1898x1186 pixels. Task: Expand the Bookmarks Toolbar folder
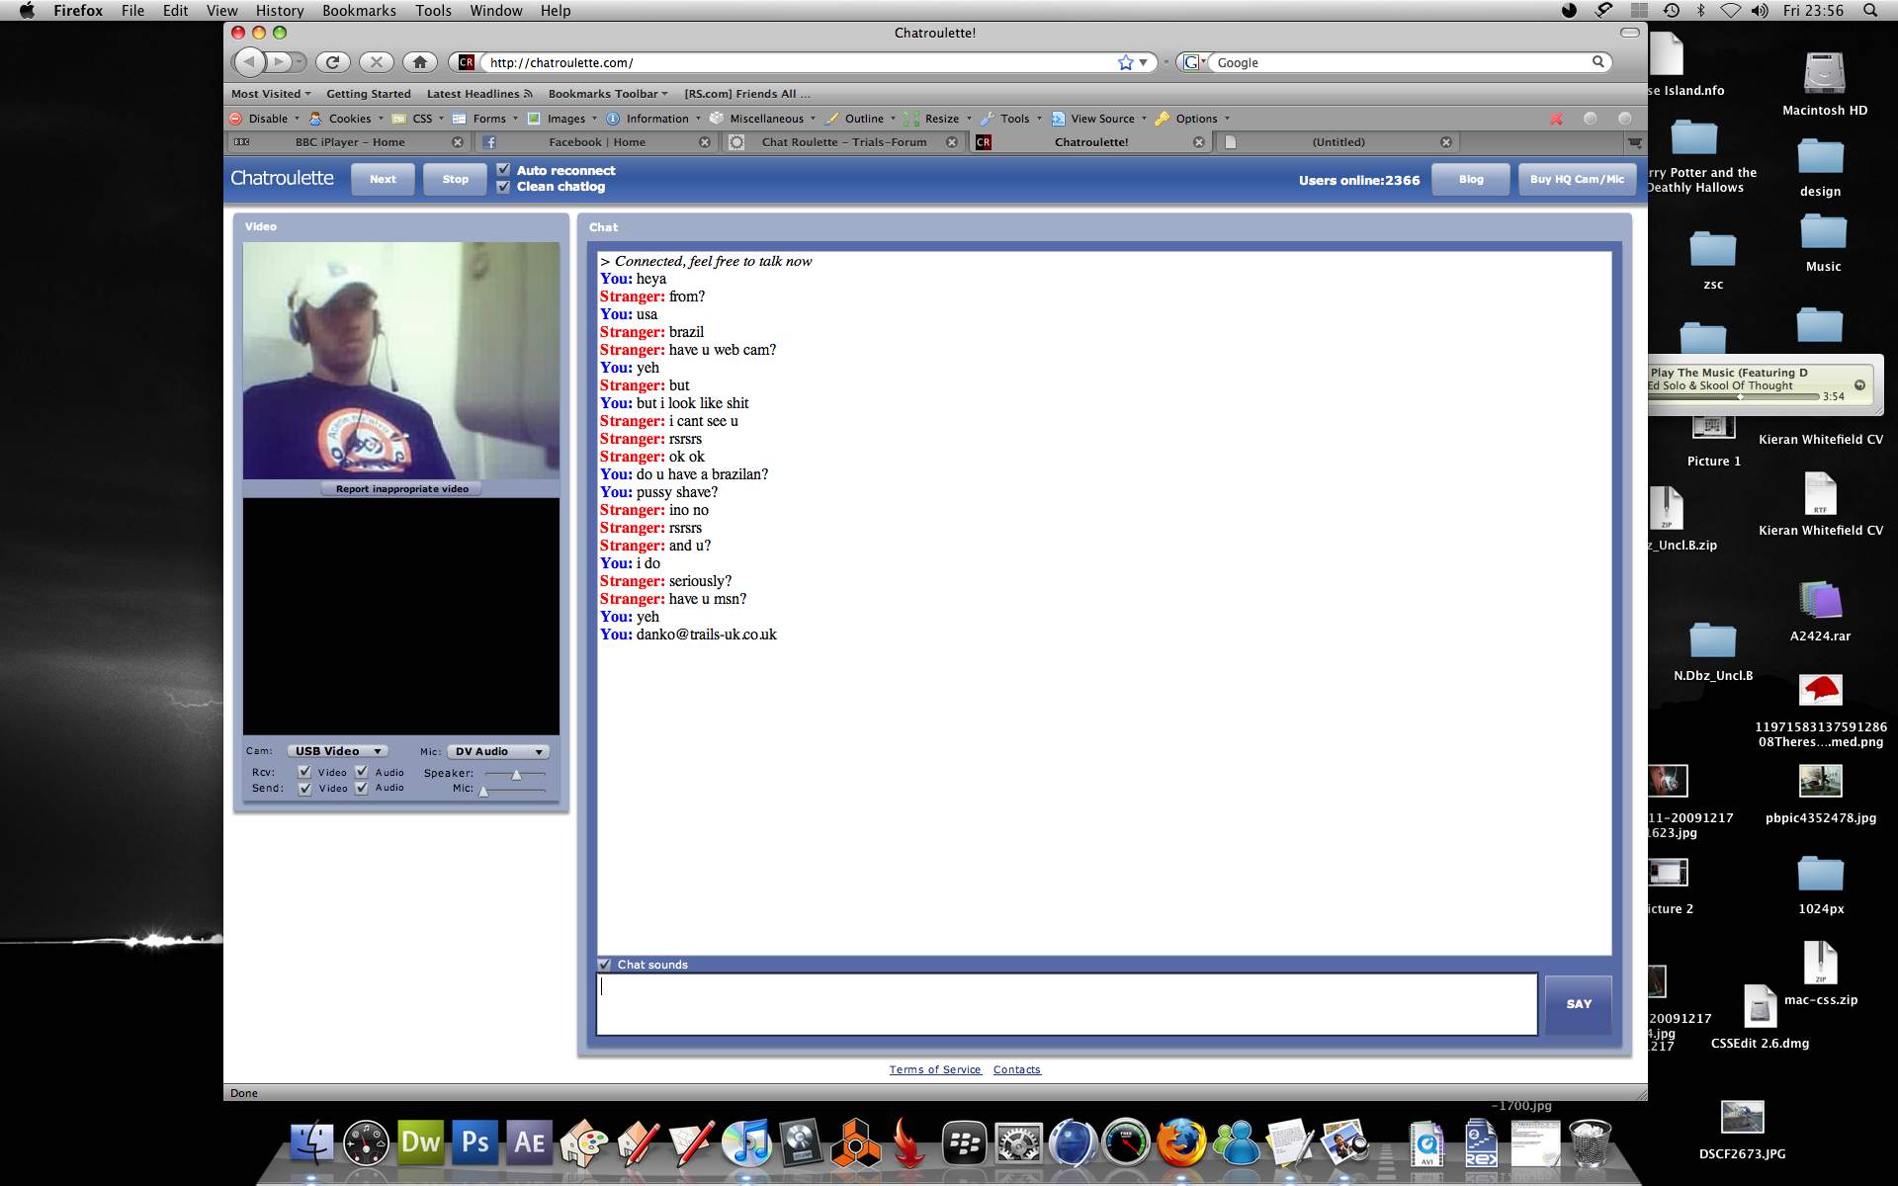(x=608, y=94)
